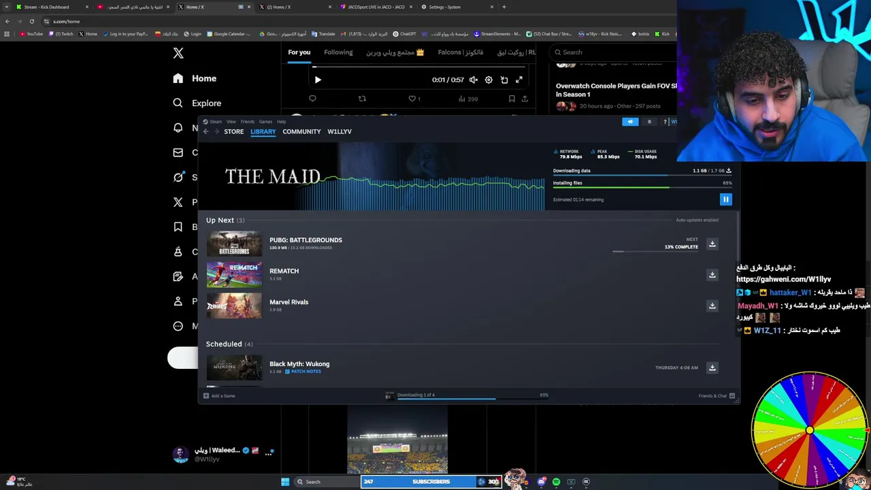The width and height of the screenshot is (871, 490).
Task: Bookmark the X post
Action: [x=512, y=99]
